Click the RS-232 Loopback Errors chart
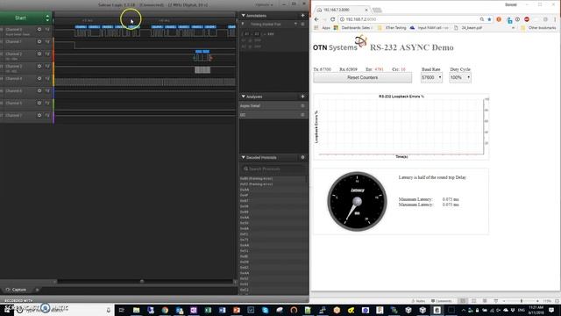Image resolution: width=561 pixels, height=316 pixels. tap(401, 126)
